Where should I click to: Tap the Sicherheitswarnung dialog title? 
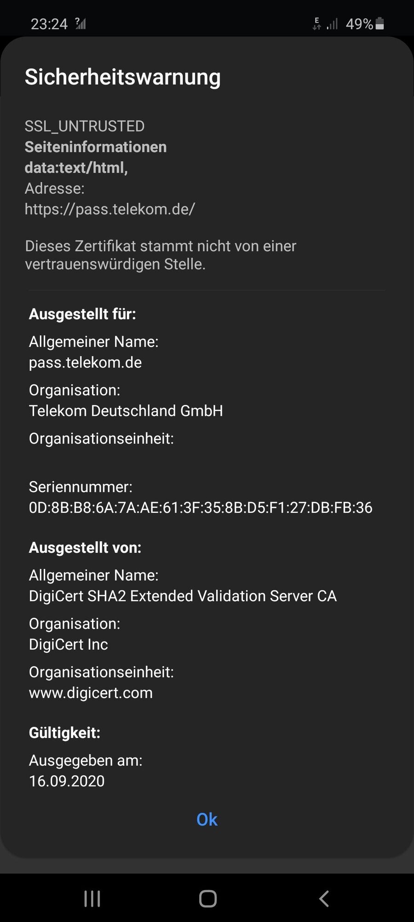[123, 77]
